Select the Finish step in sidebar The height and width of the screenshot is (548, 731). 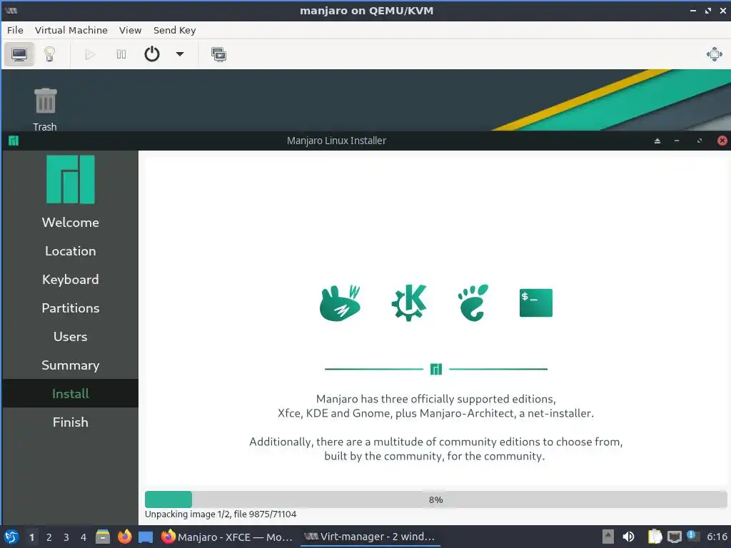click(71, 422)
